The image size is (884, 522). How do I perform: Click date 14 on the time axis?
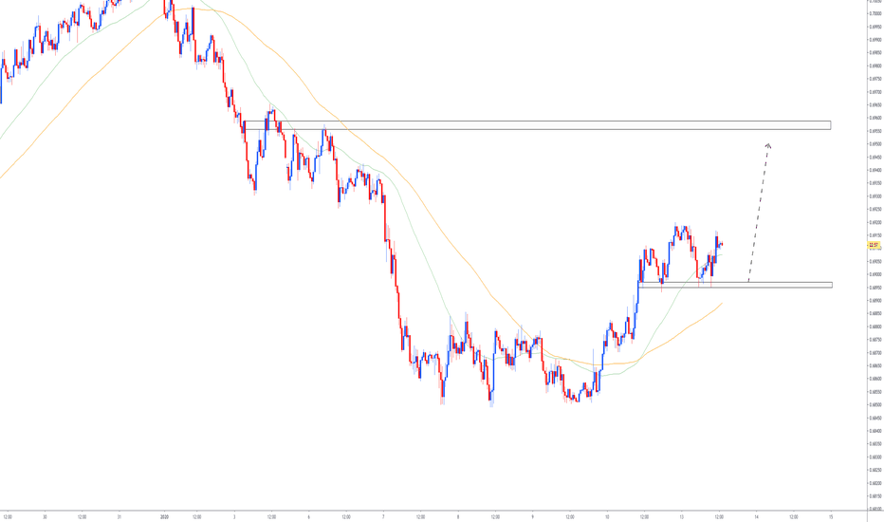click(757, 517)
